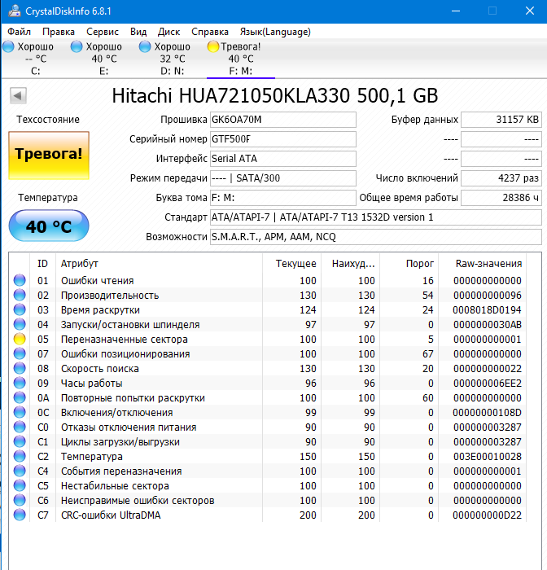This screenshot has height=570, width=547.
Task: Click raw value 0008018D0194
Action: [487, 310]
